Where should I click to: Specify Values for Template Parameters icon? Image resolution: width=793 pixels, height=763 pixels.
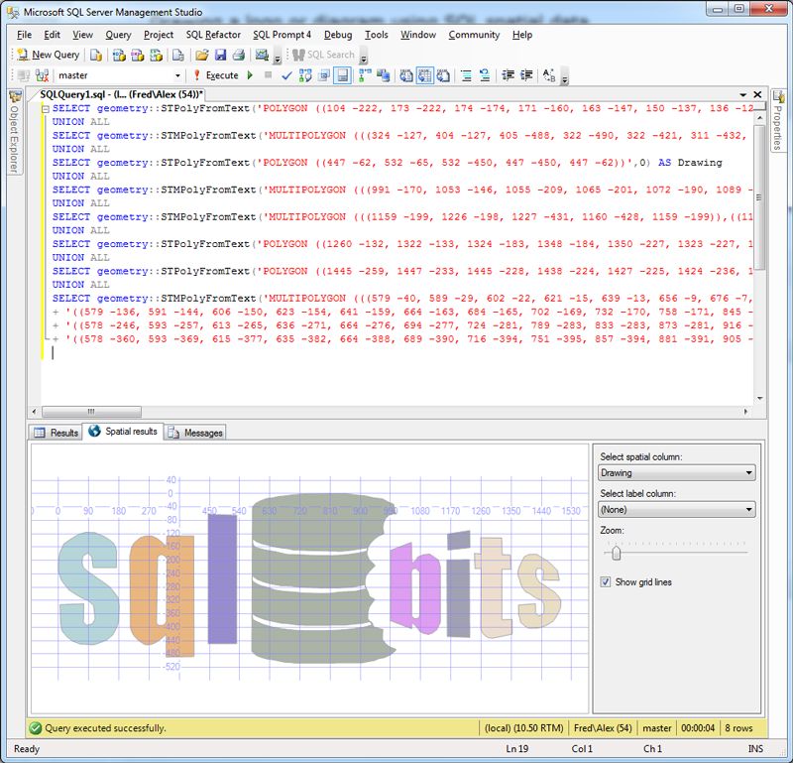pos(549,75)
